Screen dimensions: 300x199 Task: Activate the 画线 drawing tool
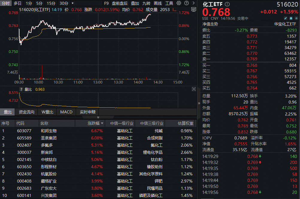(x=158, y=3)
